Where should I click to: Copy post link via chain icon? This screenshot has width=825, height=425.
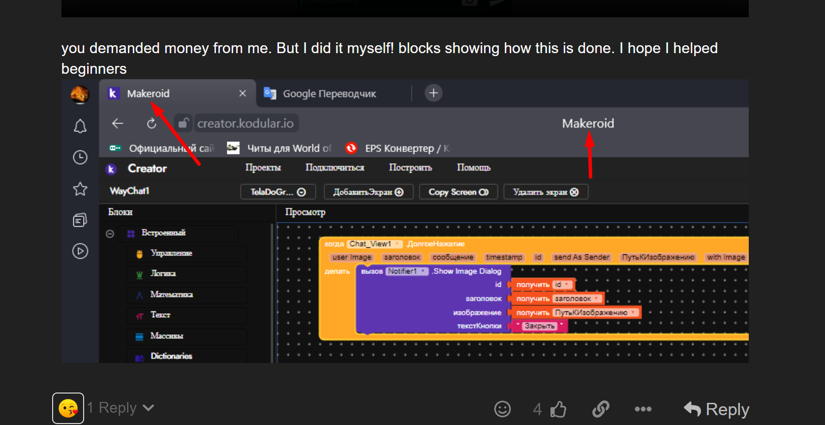click(601, 409)
